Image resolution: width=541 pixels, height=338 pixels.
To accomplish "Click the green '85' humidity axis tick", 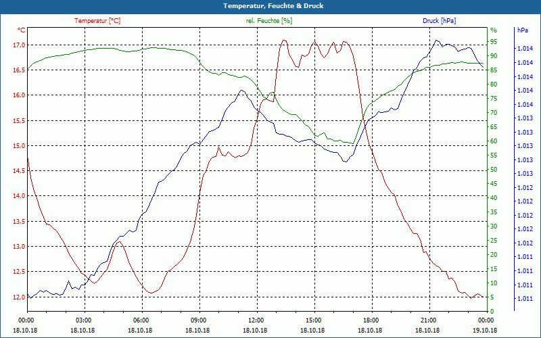I will tap(494, 70).
